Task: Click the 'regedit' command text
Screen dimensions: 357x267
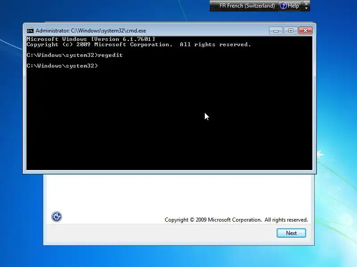Action: click(110, 55)
